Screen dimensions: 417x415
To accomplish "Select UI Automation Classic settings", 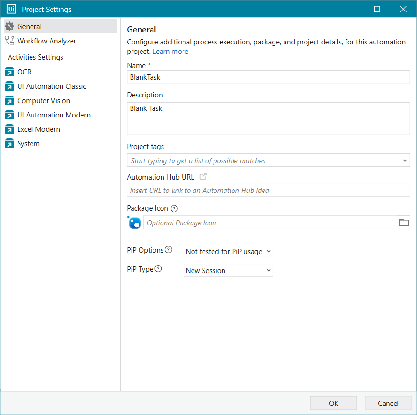I will (x=51, y=86).
